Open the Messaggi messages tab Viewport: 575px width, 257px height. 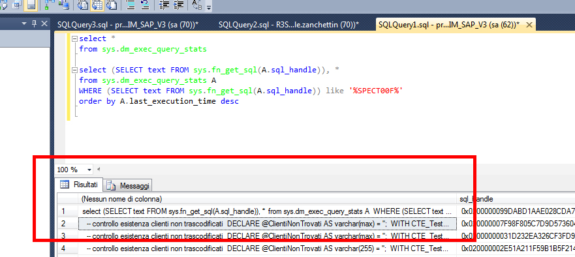(x=128, y=185)
